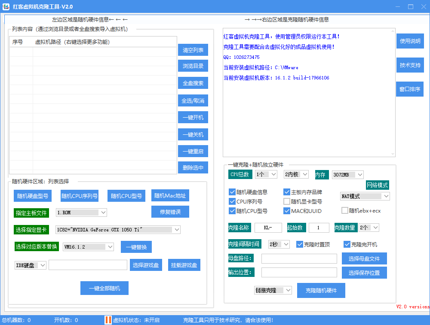
Task: Expand the 内存 3072MB dropdown
Action: coord(360,174)
